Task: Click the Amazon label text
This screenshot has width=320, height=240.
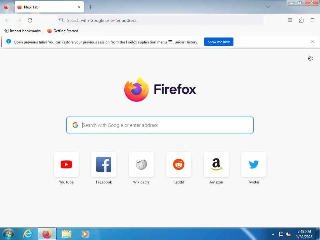Action: pos(216,182)
